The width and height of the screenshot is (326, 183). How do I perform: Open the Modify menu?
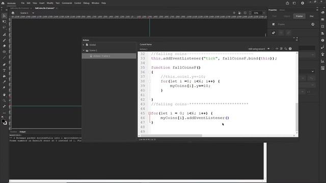50,3
